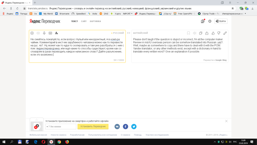Open Погода bookmark
This screenshot has height=145, width=257.
(22, 14)
